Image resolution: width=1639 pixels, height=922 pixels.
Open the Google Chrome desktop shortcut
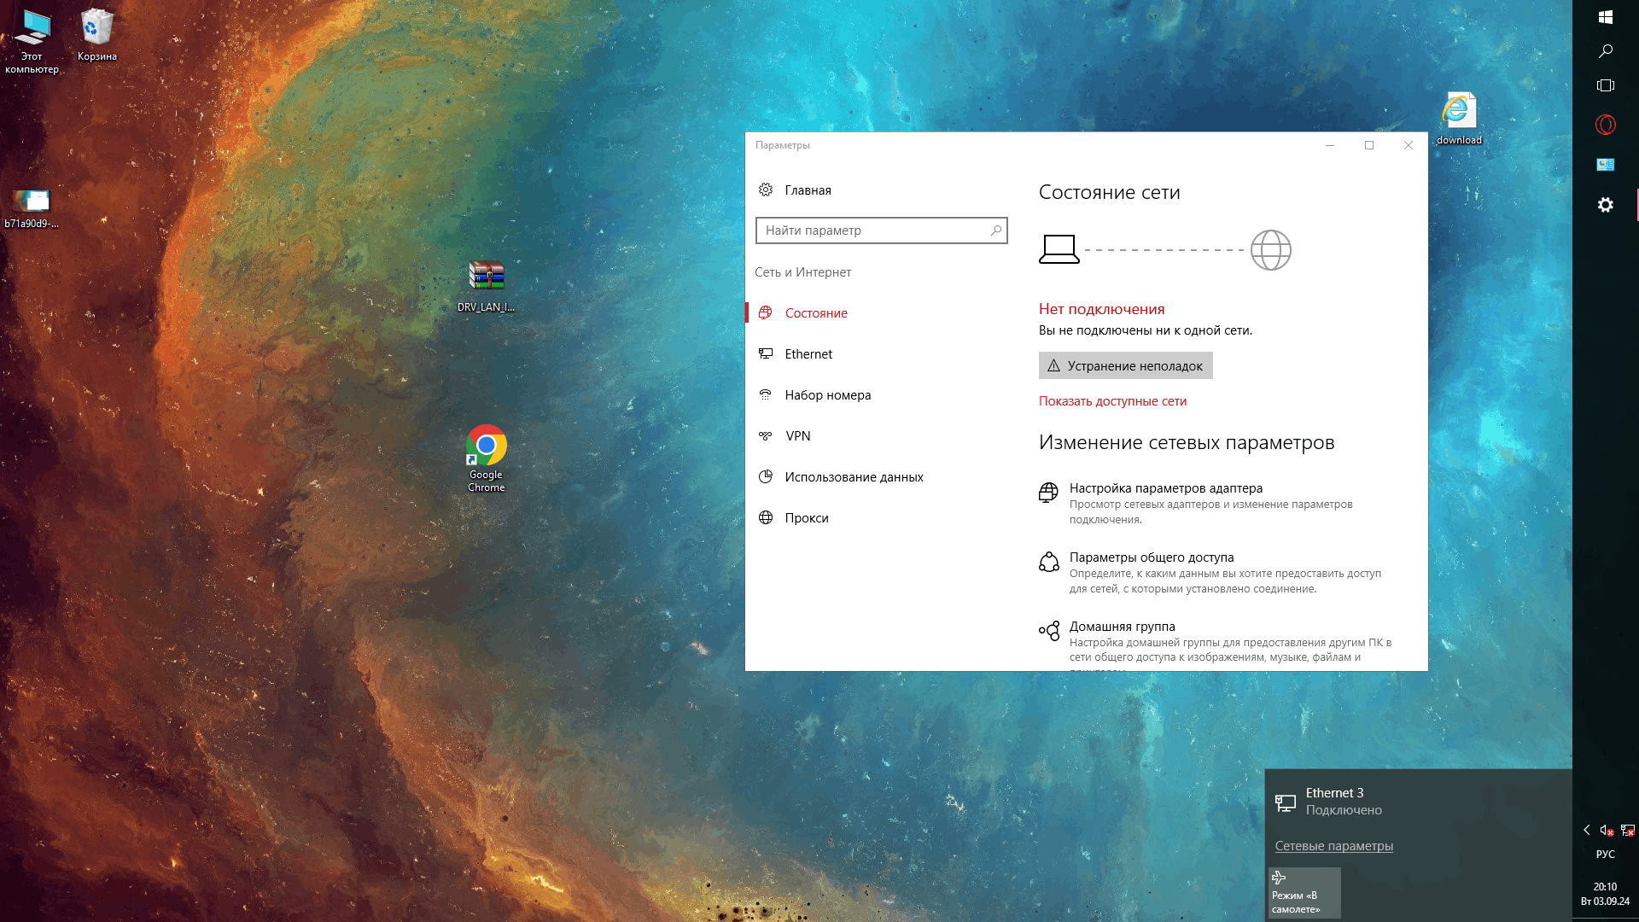(x=486, y=446)
